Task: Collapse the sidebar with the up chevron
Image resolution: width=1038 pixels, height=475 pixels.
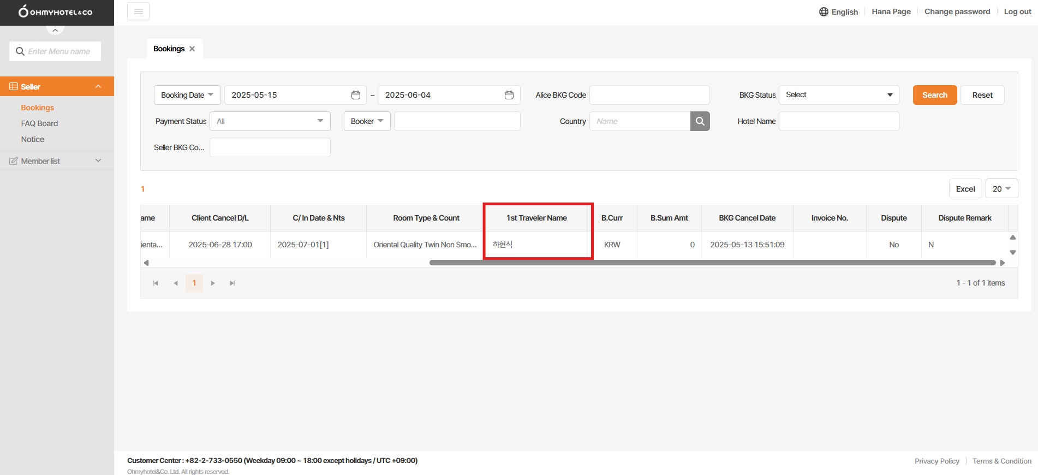Action: tap(55, 31)
